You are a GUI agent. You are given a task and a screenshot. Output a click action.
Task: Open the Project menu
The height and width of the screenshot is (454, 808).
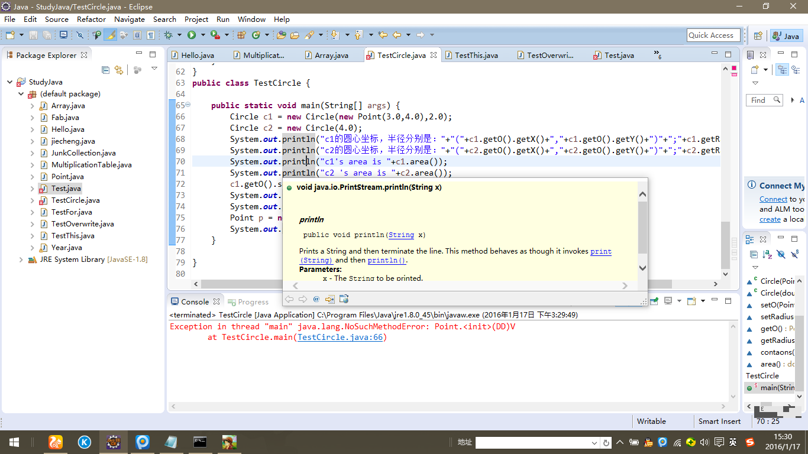tap(196, 19)
